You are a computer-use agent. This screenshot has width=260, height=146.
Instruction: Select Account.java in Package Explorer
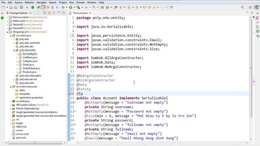(x=30, y=54)
